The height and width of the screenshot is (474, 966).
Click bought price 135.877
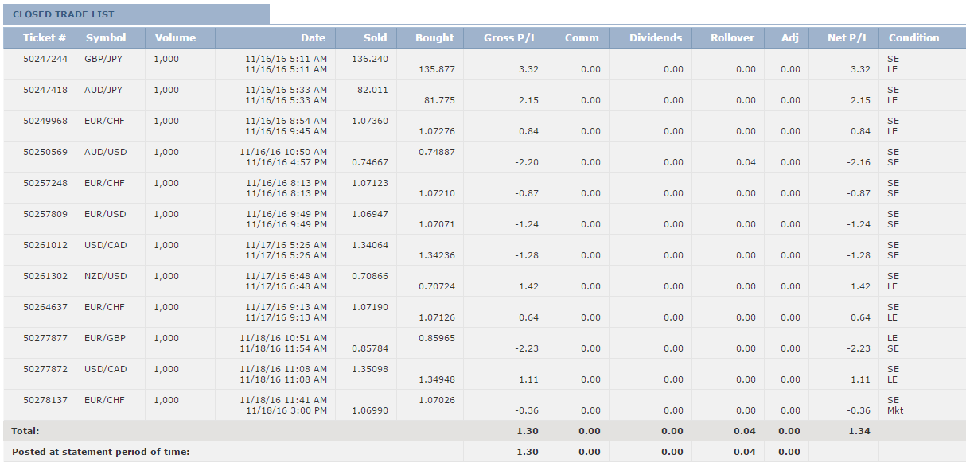click(436, 69)
